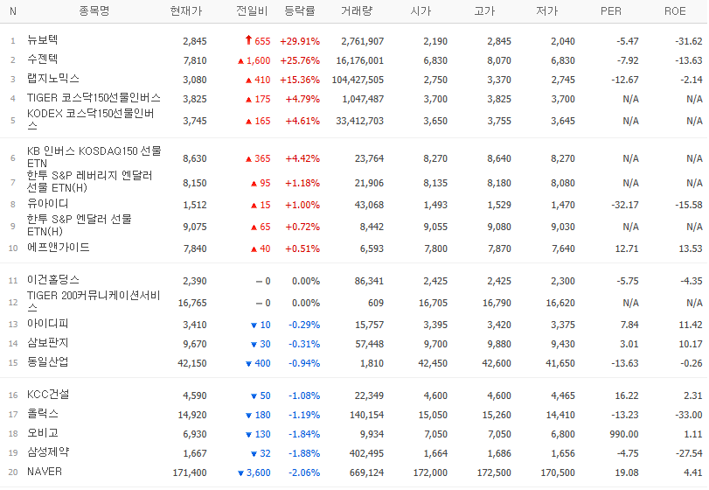Click the PER column header
The image size is (709, 490).
(x=610, y=10)
